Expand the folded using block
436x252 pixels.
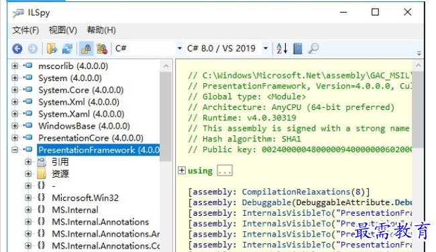pyautogui.click(x=182, y=170)
